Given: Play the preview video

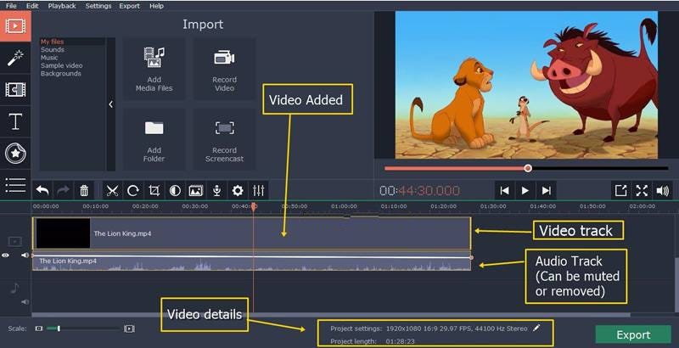Looking at the screenshot, I should click(525, 190).
